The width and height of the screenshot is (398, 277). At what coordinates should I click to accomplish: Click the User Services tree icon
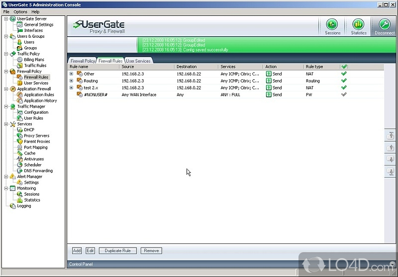[x=19, y=83]
